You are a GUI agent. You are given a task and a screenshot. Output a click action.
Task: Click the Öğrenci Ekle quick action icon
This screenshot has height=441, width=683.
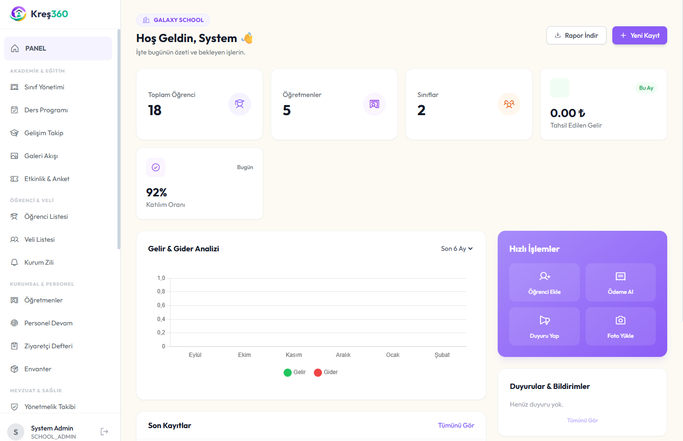click(x=544, y=276)
